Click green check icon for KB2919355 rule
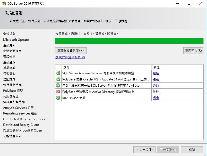 click(58, 98)
